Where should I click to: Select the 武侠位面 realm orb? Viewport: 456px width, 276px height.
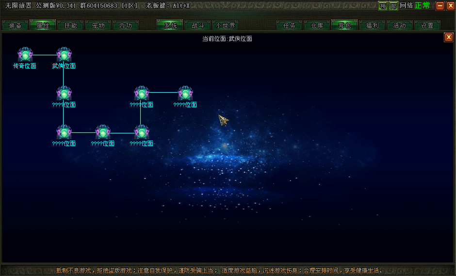point(64,54)
